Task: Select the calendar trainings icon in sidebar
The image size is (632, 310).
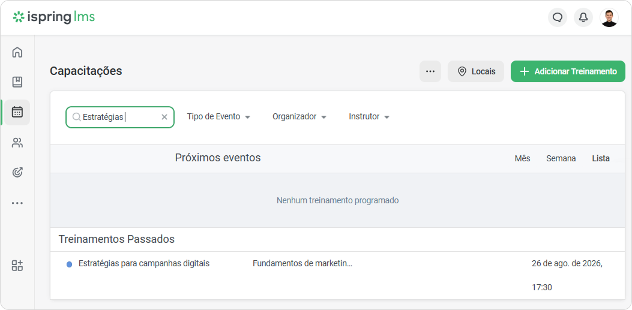Action: click(17, 112)
